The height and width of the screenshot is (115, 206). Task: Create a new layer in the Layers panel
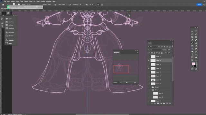[x=167, y=103]
